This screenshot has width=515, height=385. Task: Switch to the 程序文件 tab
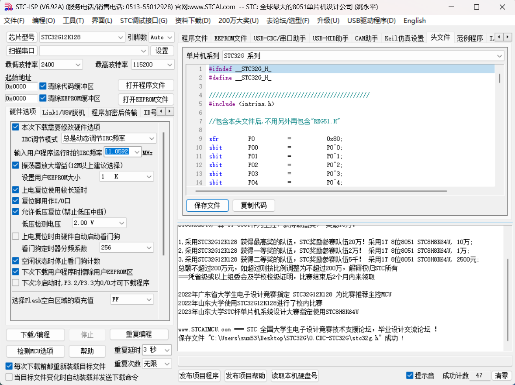tap(194, 38)
